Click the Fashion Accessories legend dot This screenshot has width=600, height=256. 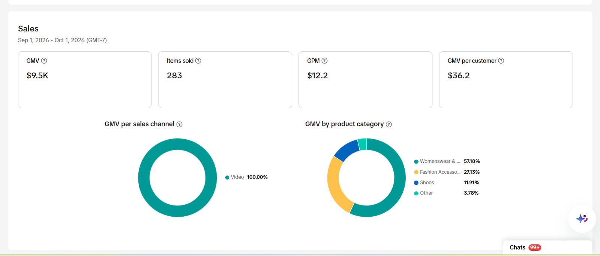coord(416,172)
